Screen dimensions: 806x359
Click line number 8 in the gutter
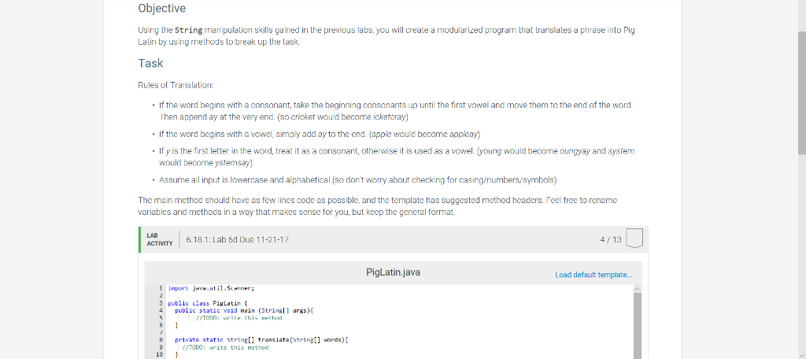pyautogui.click(x=159, y=339)
